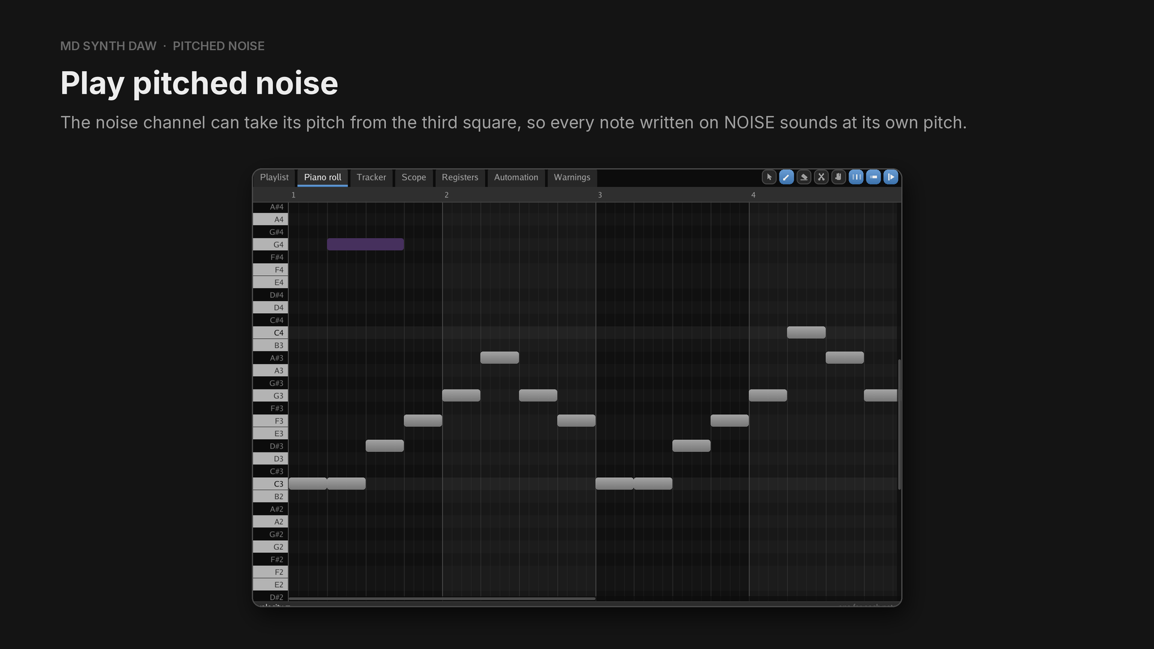Play the F#4 piano key

[270, 257]
